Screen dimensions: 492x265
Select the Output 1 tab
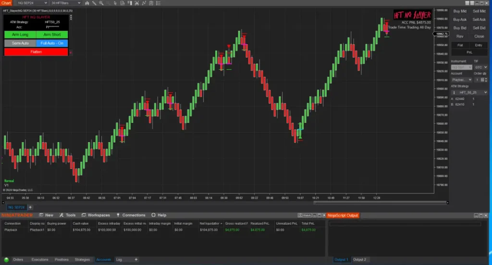[x=341, y=260]
